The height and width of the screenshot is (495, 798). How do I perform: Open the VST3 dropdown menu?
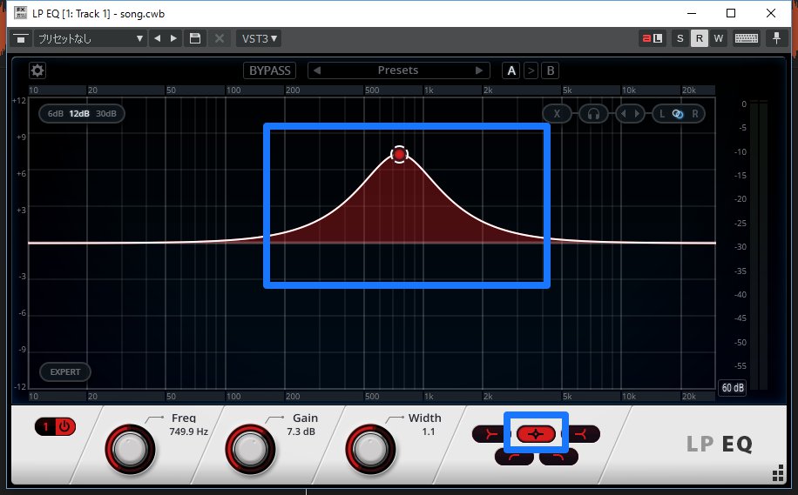coord(259,38)
